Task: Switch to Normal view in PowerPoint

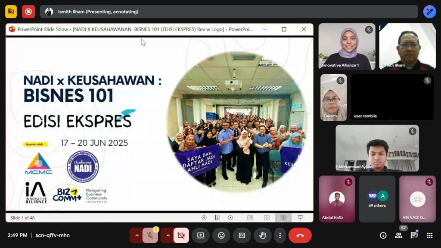Action: pos(250,217)
